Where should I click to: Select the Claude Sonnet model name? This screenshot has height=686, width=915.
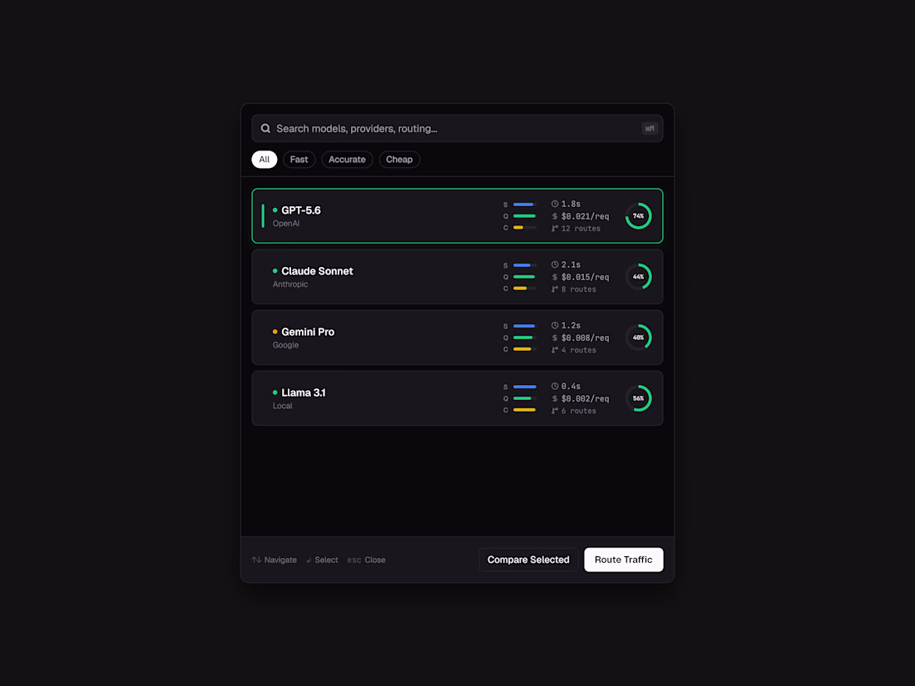317,271
